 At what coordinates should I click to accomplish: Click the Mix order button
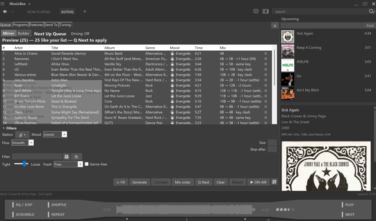[x=183, y=182]
